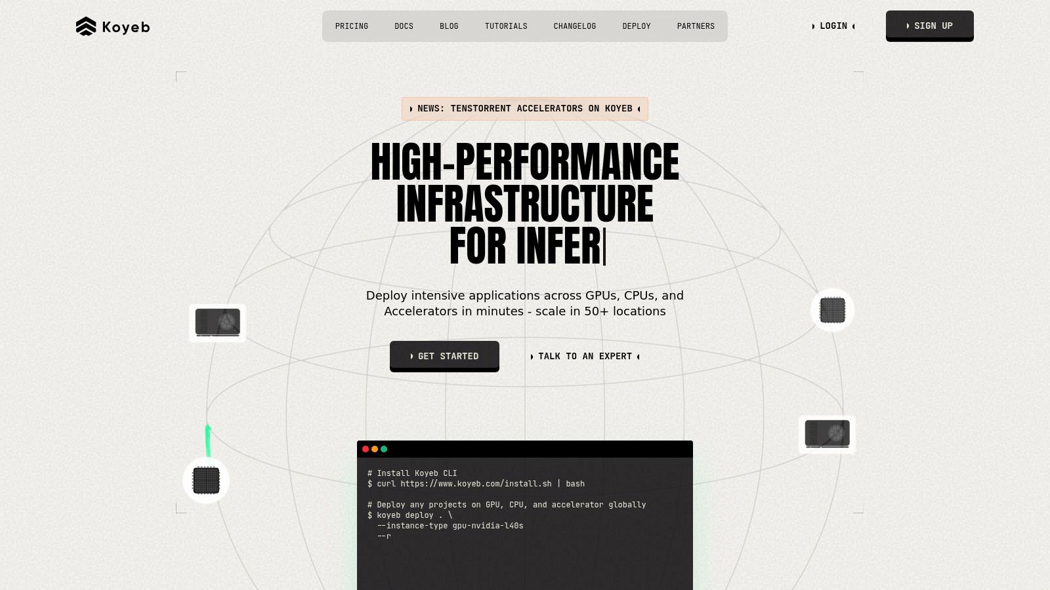Click the "Deploy intensive applications" subheading text
This screenshot has width=1050, height=590.
point(525,304)
